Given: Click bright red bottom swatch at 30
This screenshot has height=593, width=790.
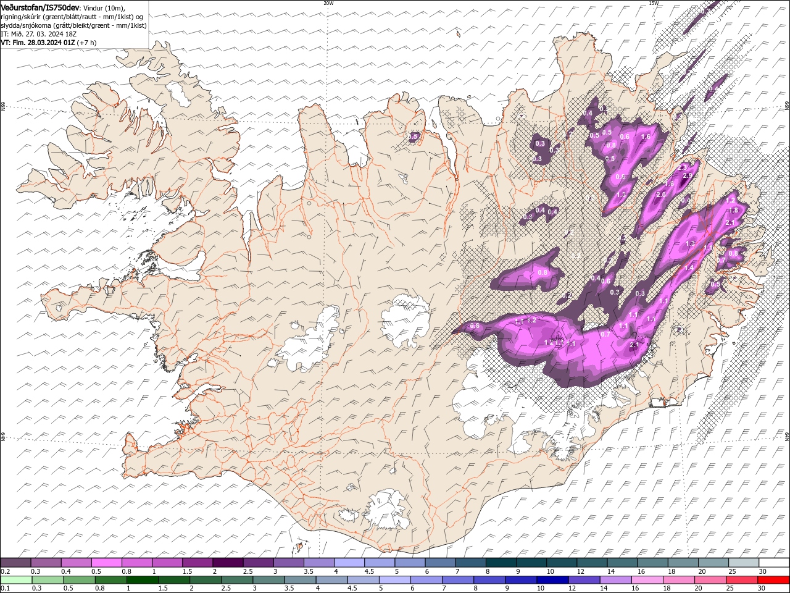Looking at the screenshot, I should click(773, 580).
